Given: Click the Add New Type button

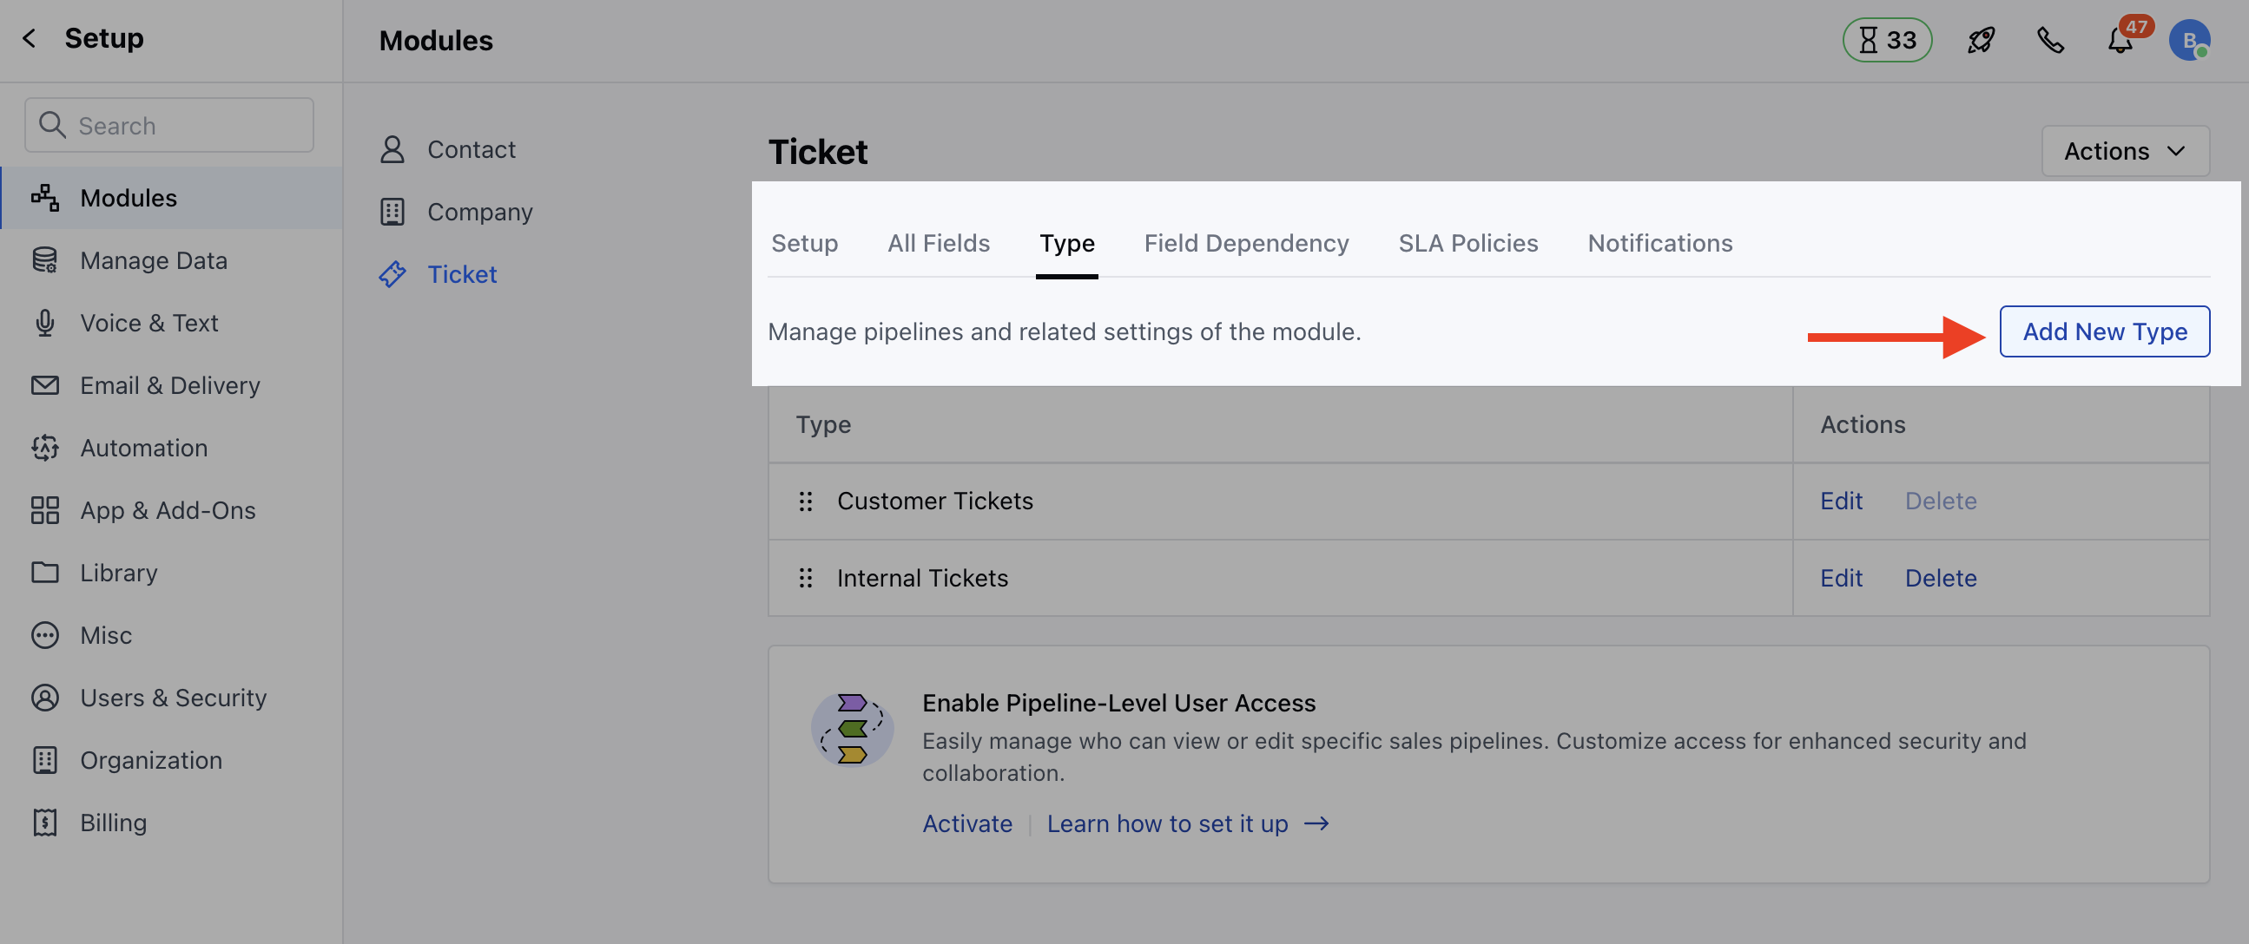Looking at the screenshot, I should [2104, 331].
